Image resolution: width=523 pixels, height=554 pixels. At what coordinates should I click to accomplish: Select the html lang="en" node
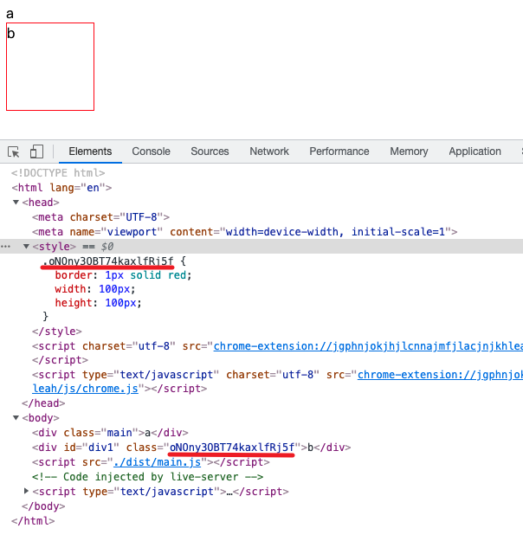[x=61, y=188]
